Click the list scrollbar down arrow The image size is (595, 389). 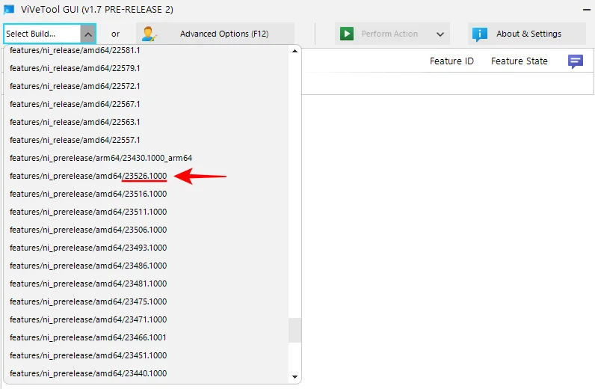pyautogui.click(x=295, y=377)
